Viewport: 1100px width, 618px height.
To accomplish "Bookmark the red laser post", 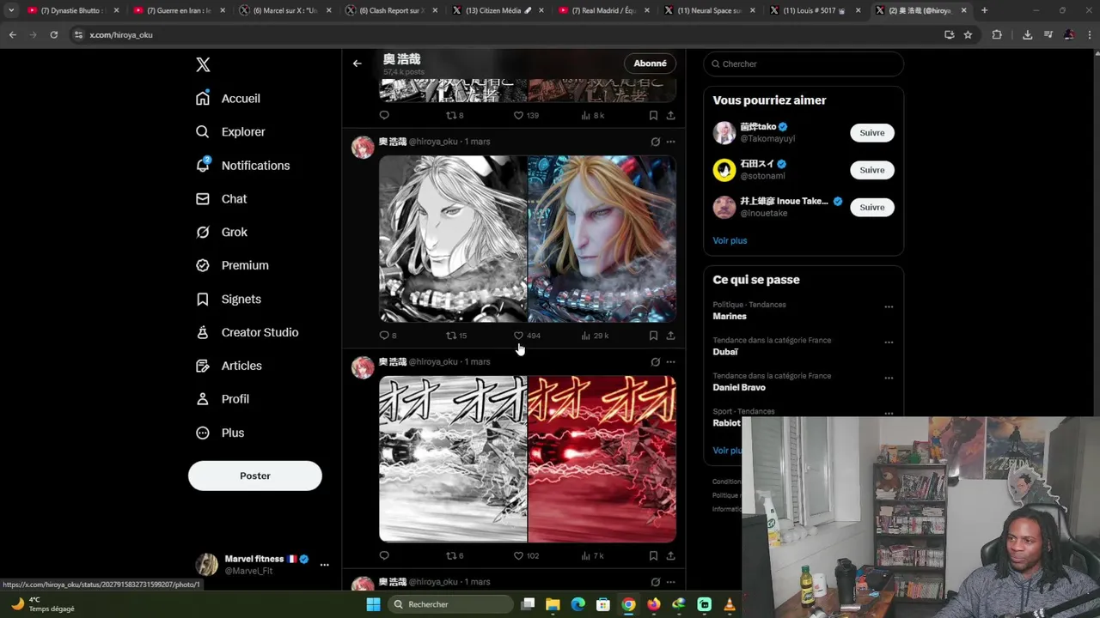I will [x=653, y=555].
